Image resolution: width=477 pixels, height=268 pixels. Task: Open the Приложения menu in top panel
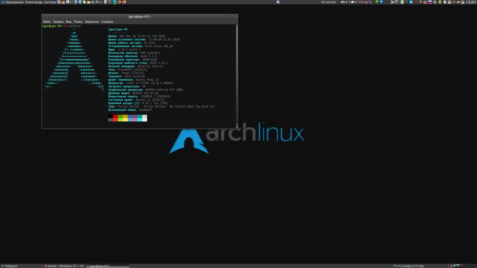click(12, 2)
